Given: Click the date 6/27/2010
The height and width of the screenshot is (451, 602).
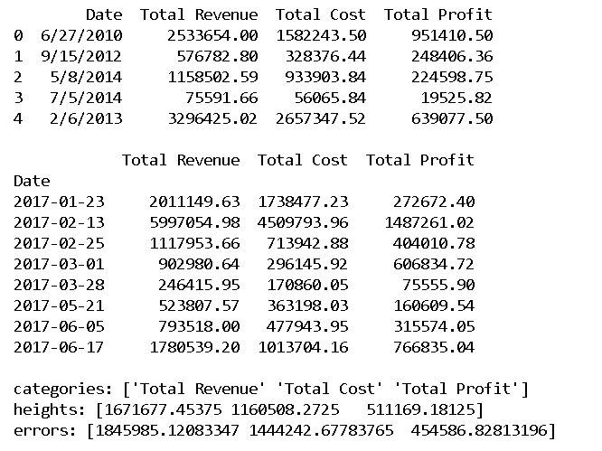Looking at the screenshot, I should click(81, 35).
